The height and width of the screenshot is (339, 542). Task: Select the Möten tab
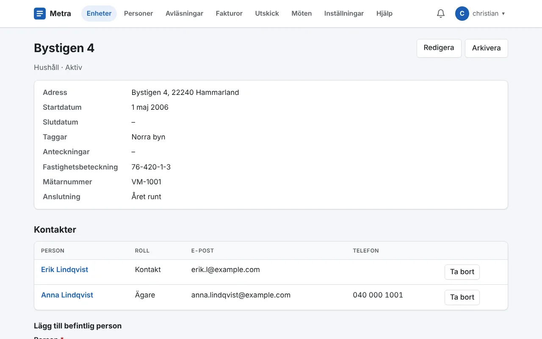point(301,14)
